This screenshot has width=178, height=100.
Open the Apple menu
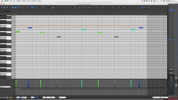pyautogui.click(x=2, y=1)
